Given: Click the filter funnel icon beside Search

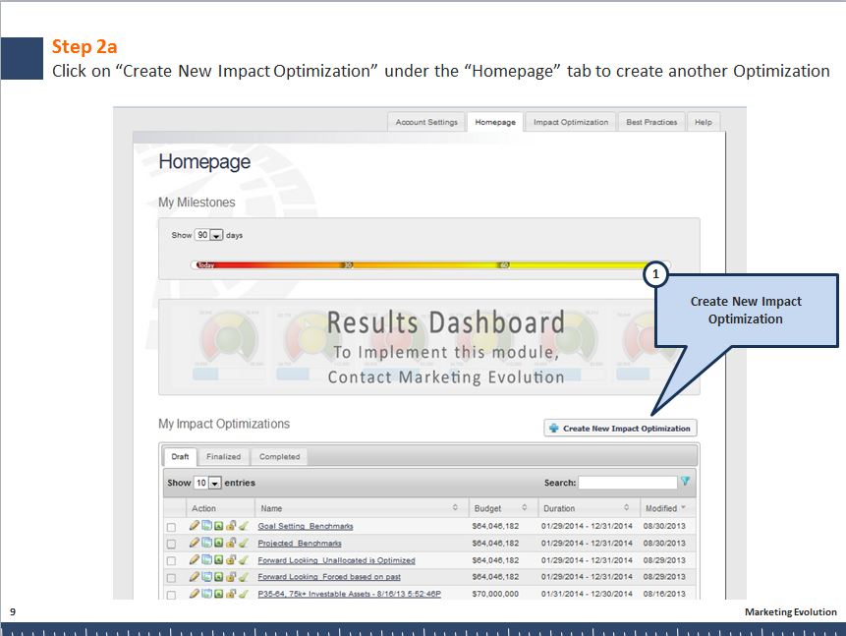Looking at the screenshot, I should [685, 482].
